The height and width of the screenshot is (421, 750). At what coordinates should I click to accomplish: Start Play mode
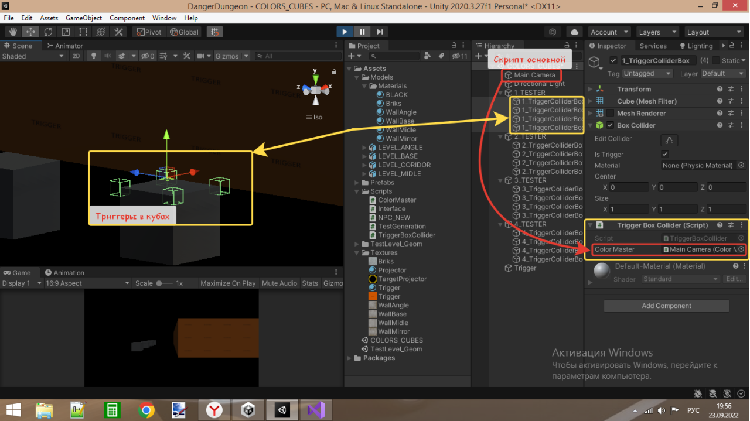345,32
